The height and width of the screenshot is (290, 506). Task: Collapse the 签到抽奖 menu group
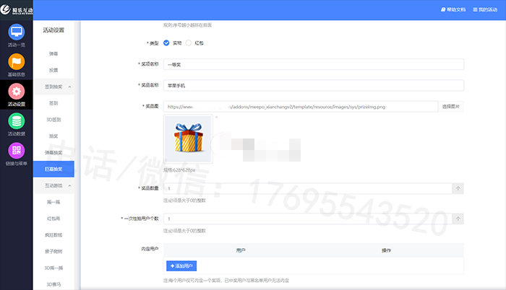click(53, 87)
